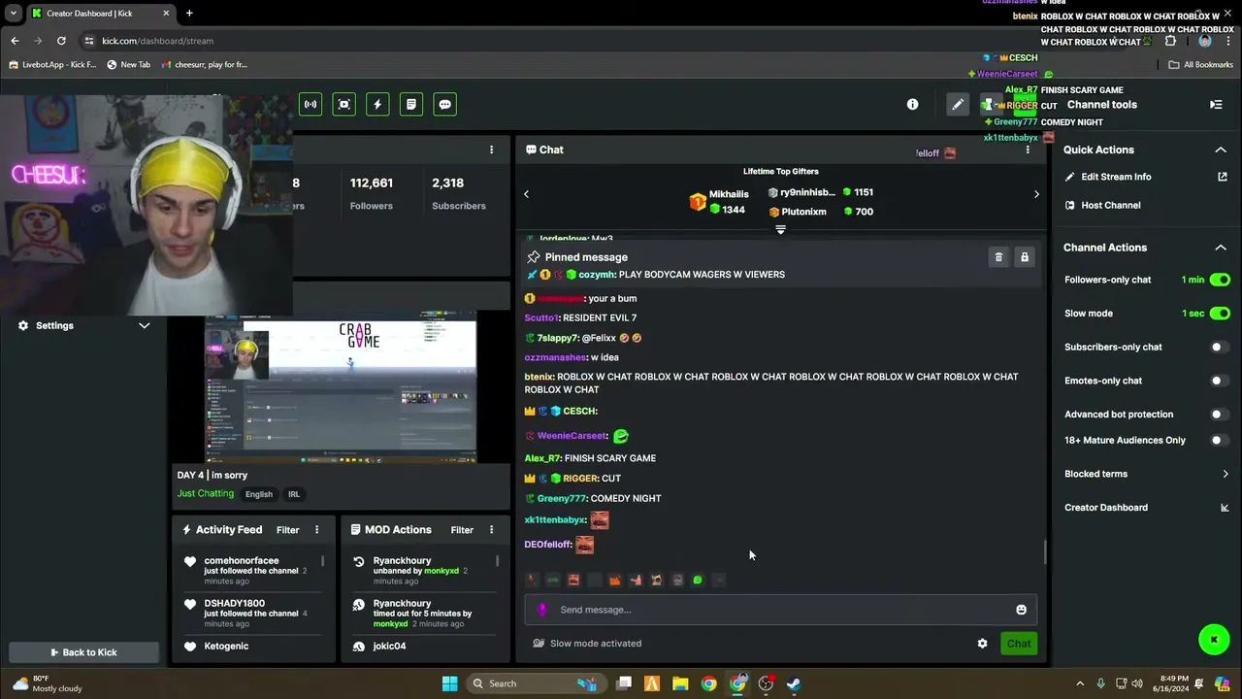Click the green emote in the emote row
Screen dimensions: 1242x699
point(698,580)
